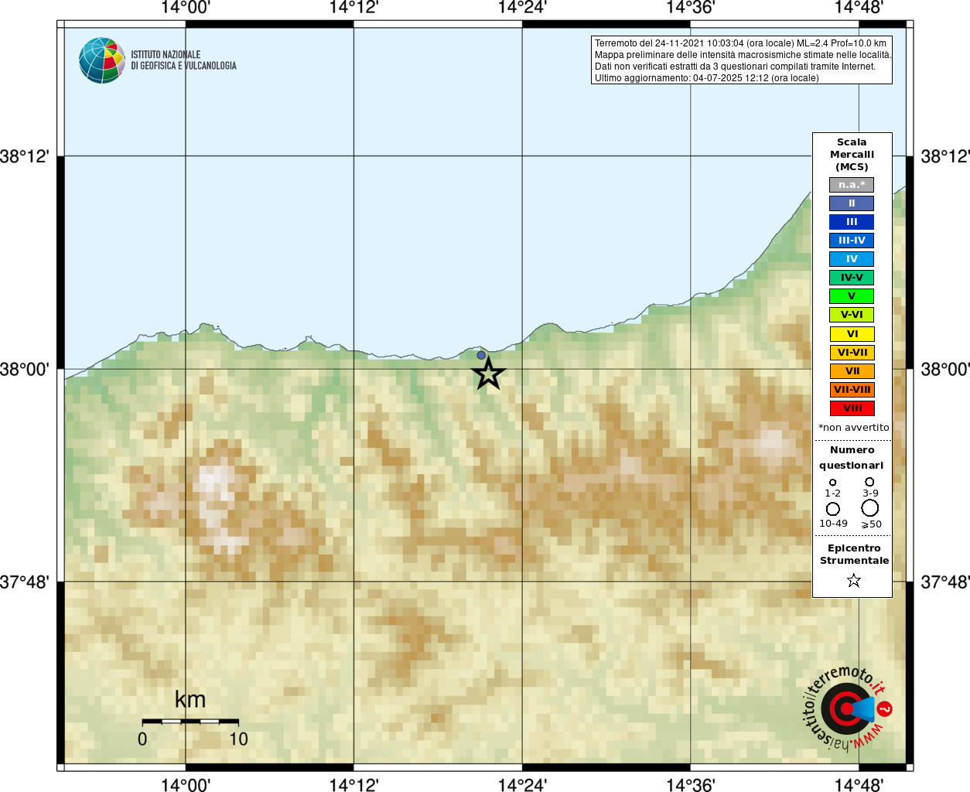Click the top 14°36' longitude label

coord(691,8)
